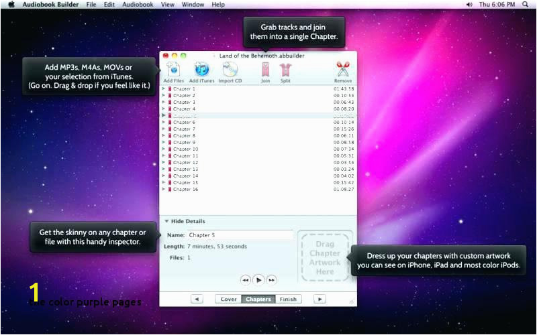Click the bookmark icon of Chapter 1
This screenshot has width=537, height=335.
(170, 89)
